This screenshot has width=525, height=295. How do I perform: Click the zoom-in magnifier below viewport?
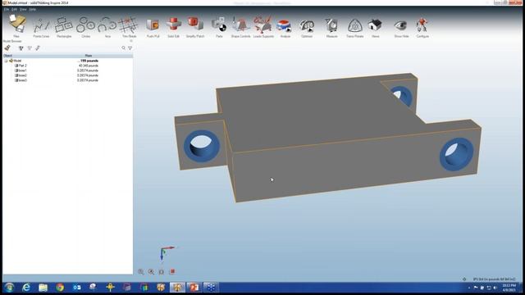tap(151, 271)
